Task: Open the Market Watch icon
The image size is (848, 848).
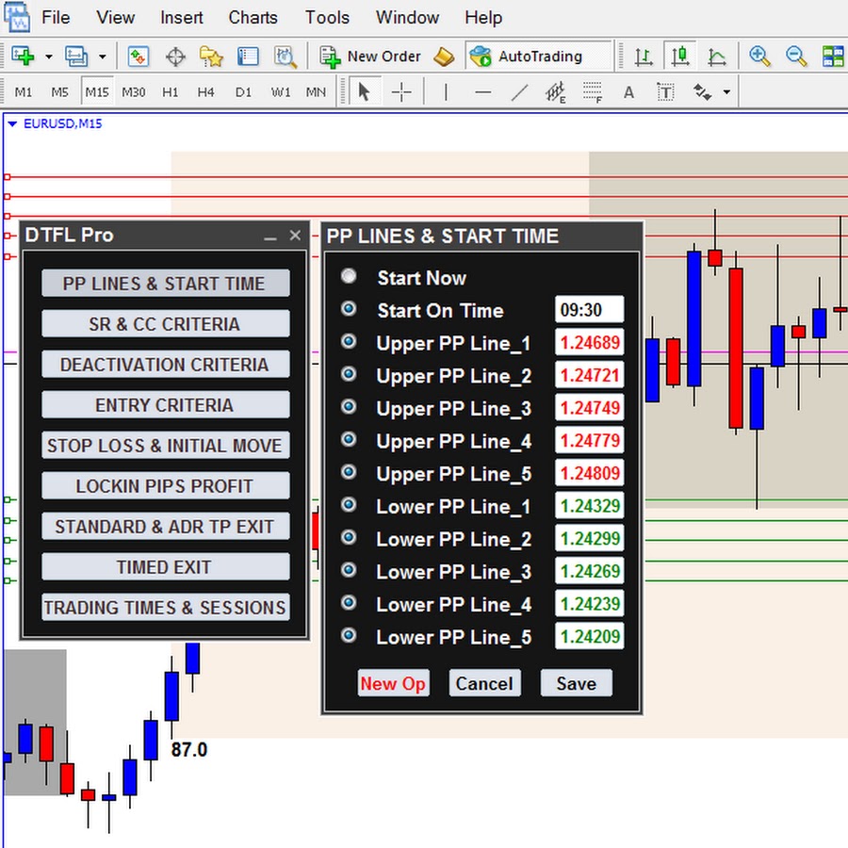Action: point(138,57)
